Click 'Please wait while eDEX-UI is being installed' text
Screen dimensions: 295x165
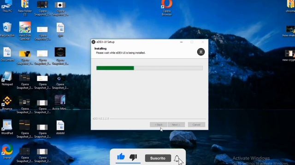pos(121,53)
